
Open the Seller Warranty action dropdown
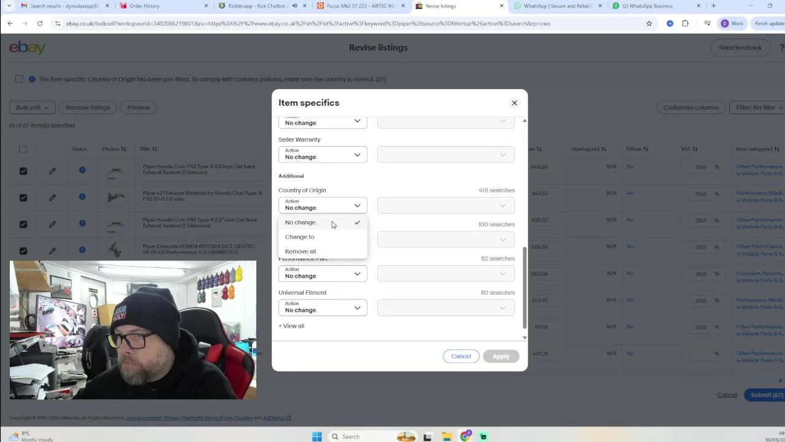323,154
